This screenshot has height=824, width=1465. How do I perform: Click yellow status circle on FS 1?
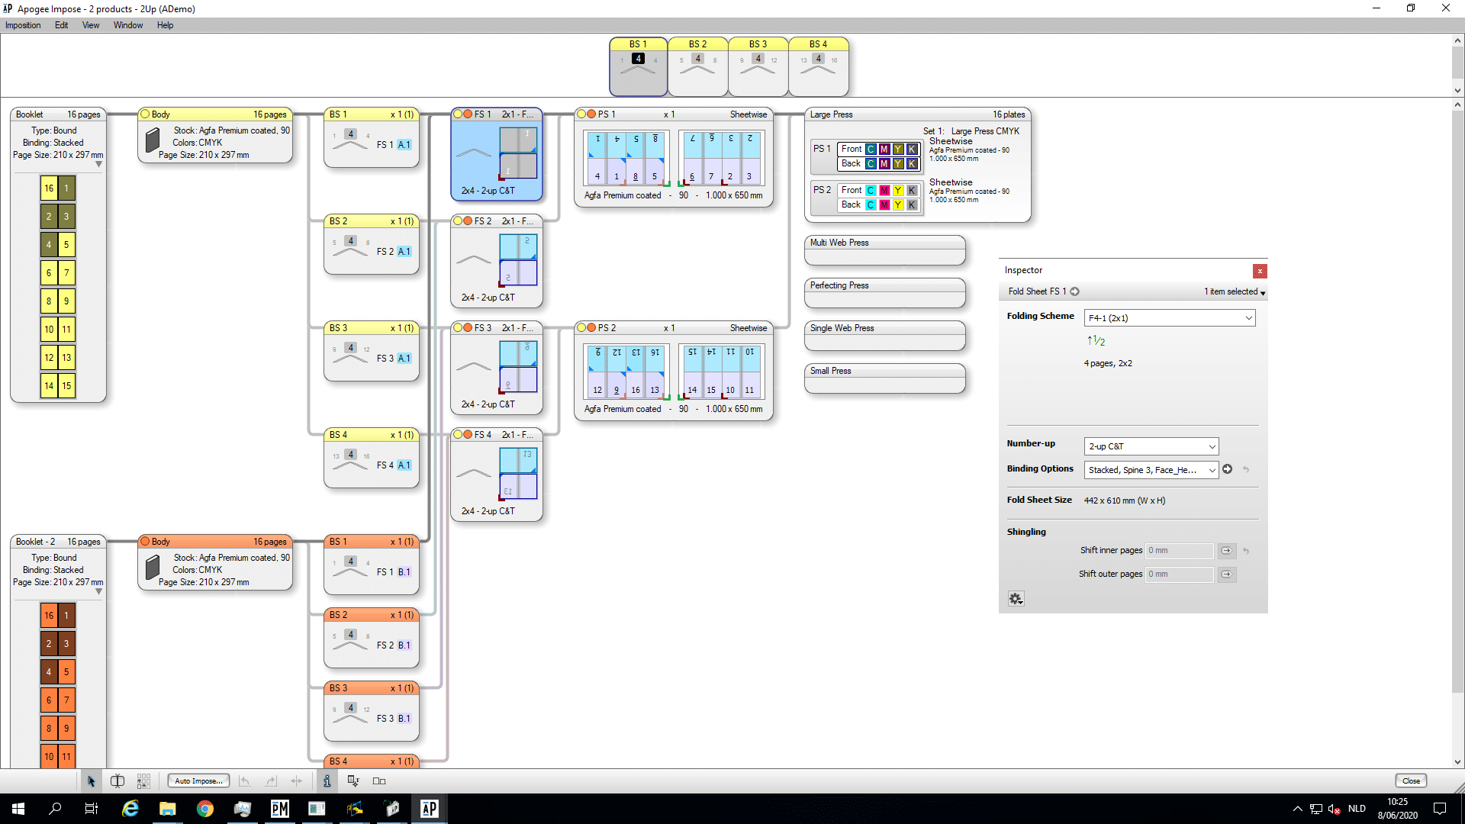[458, 114]
